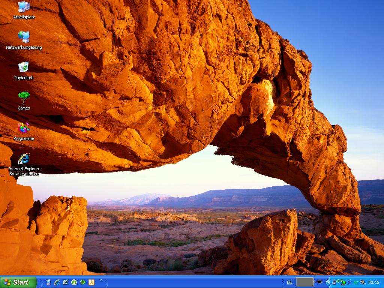Image resolution: width=384 pixels, height=288 pixels.
Task: Click the blue Quick Launch icon beside Internet Explorer
Action: [66, 282]
